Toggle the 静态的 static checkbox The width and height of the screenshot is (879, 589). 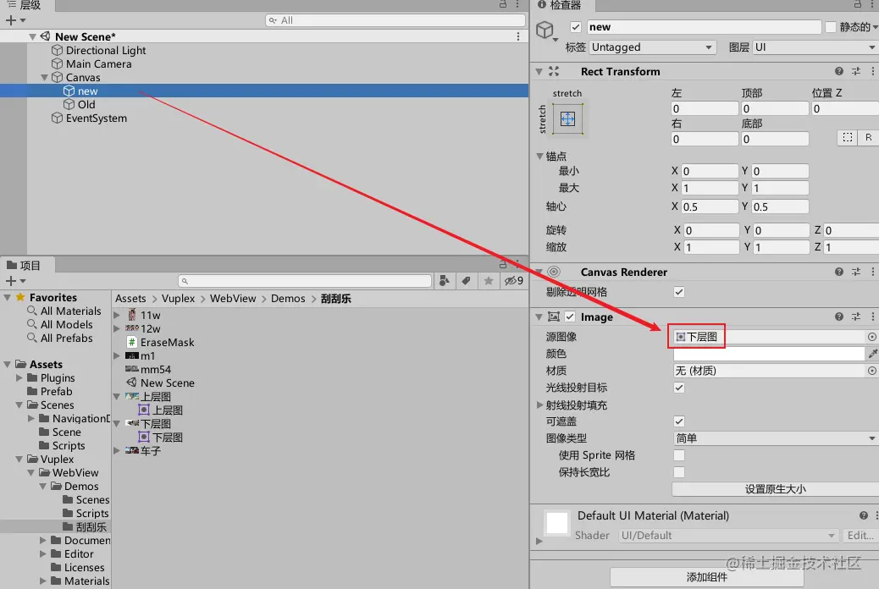tap(831, 27)
